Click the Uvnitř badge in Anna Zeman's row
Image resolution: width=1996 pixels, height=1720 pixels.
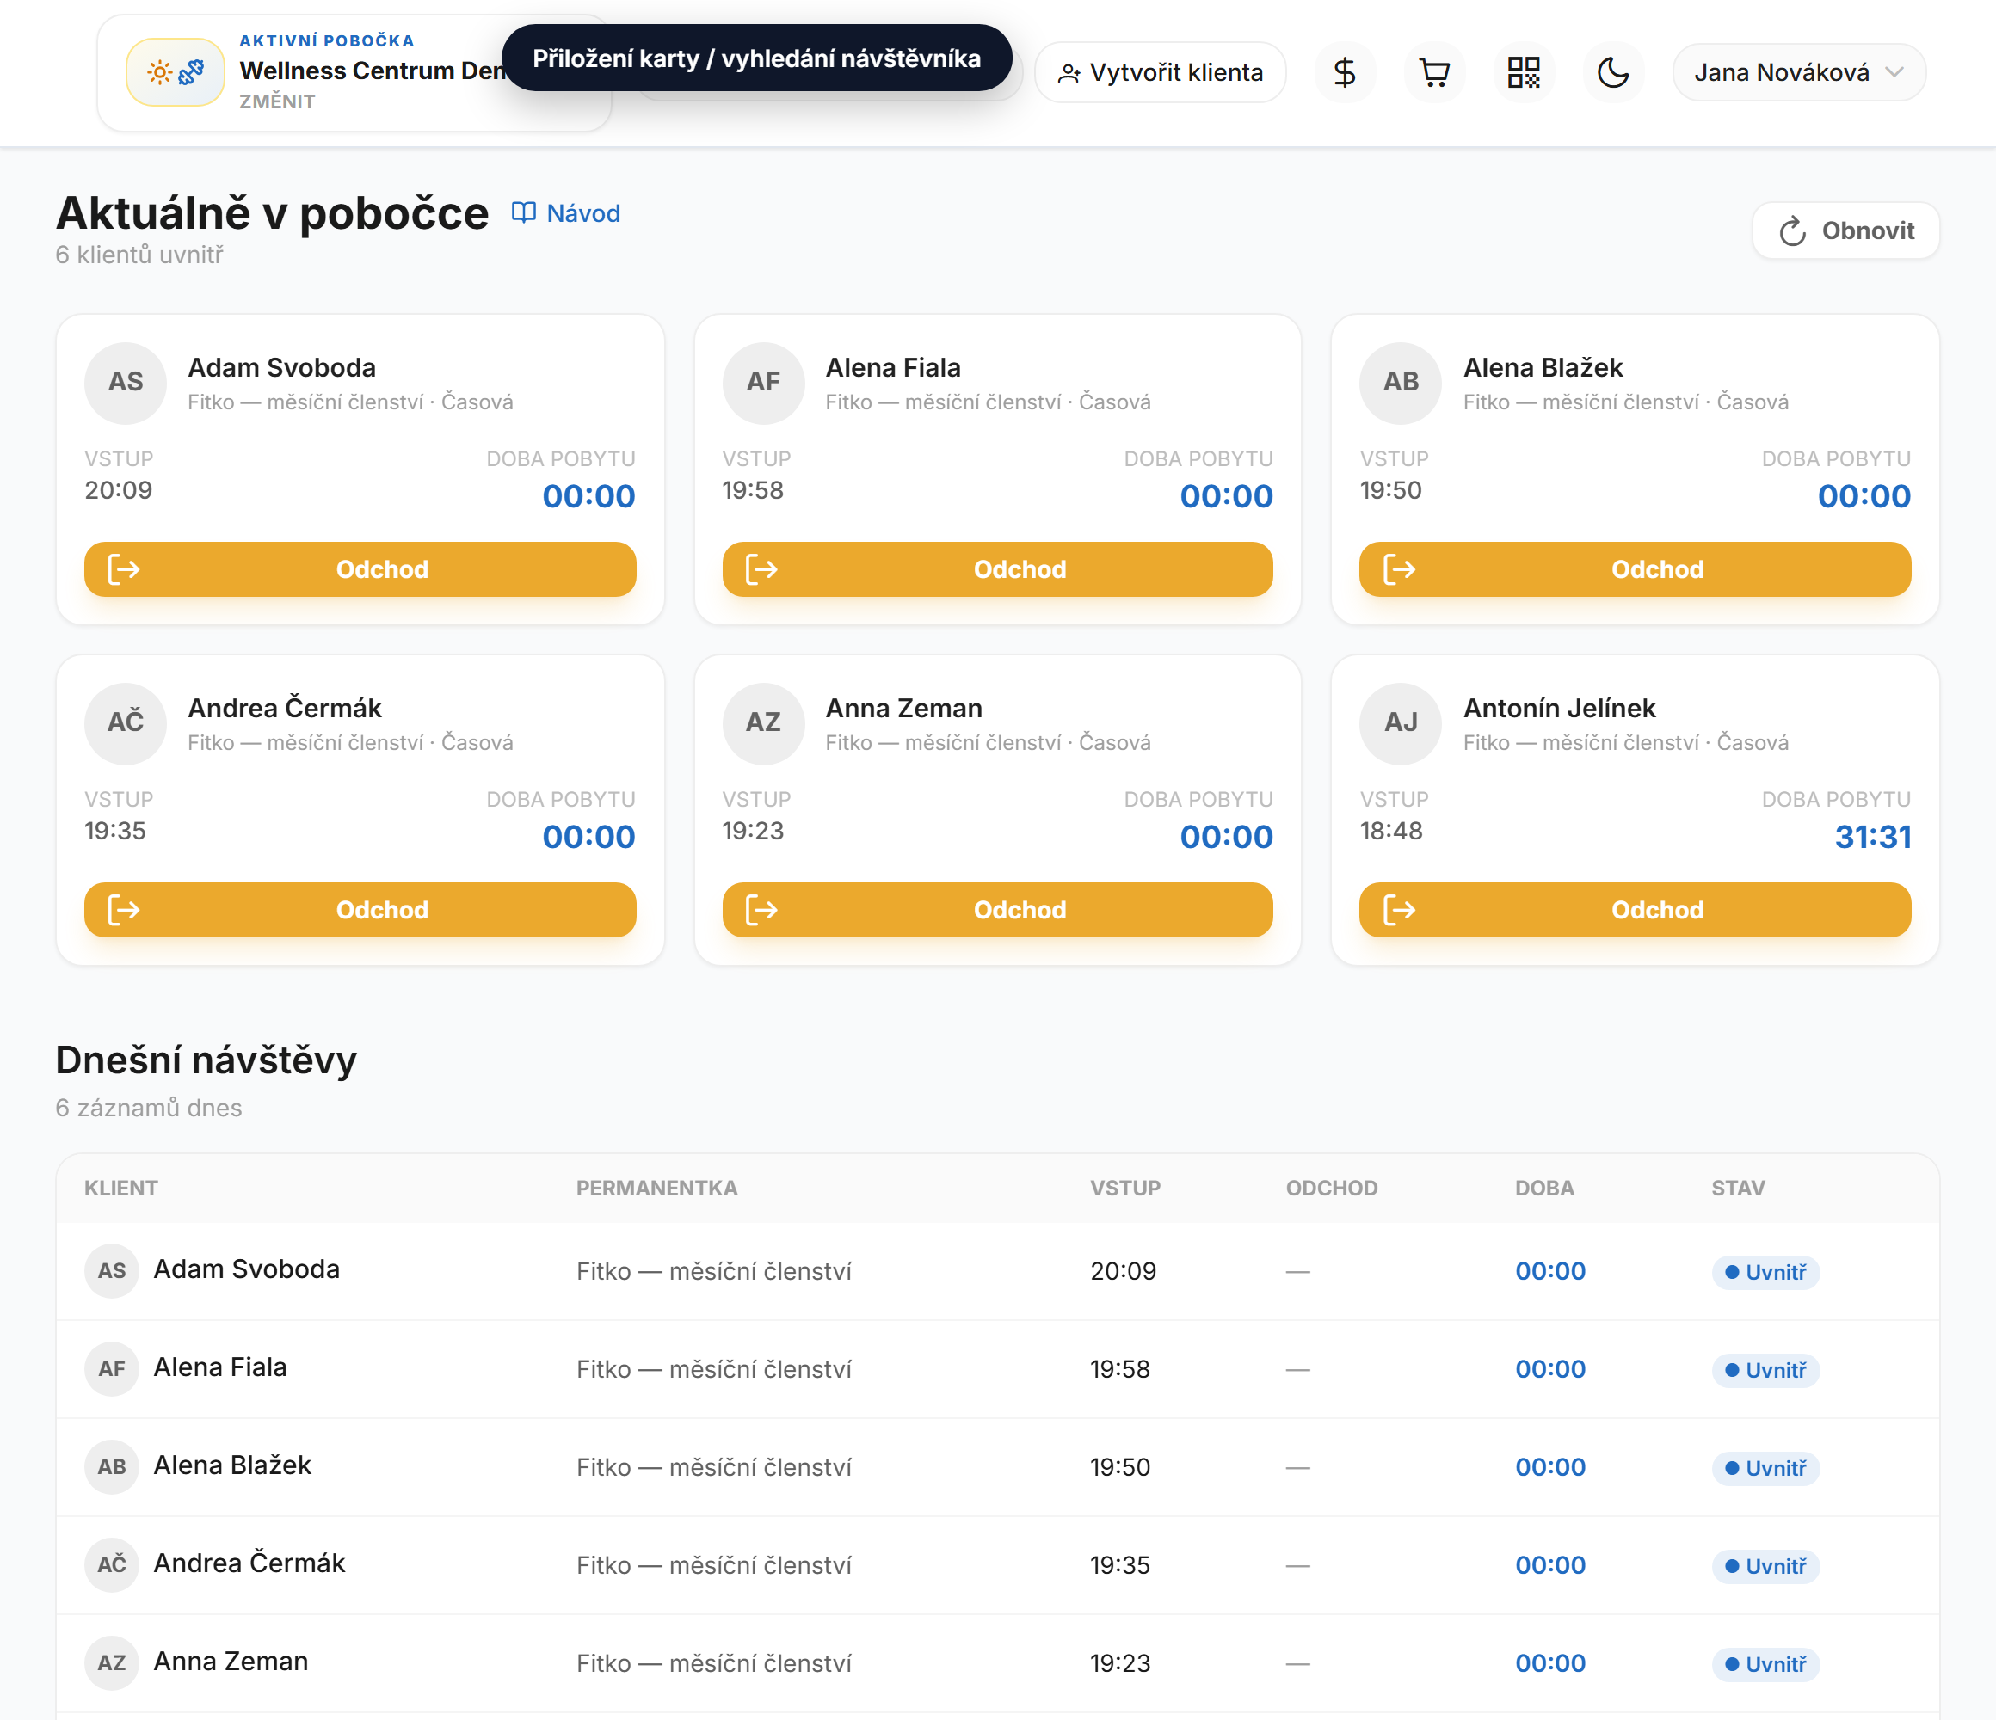point(1765,1665)
